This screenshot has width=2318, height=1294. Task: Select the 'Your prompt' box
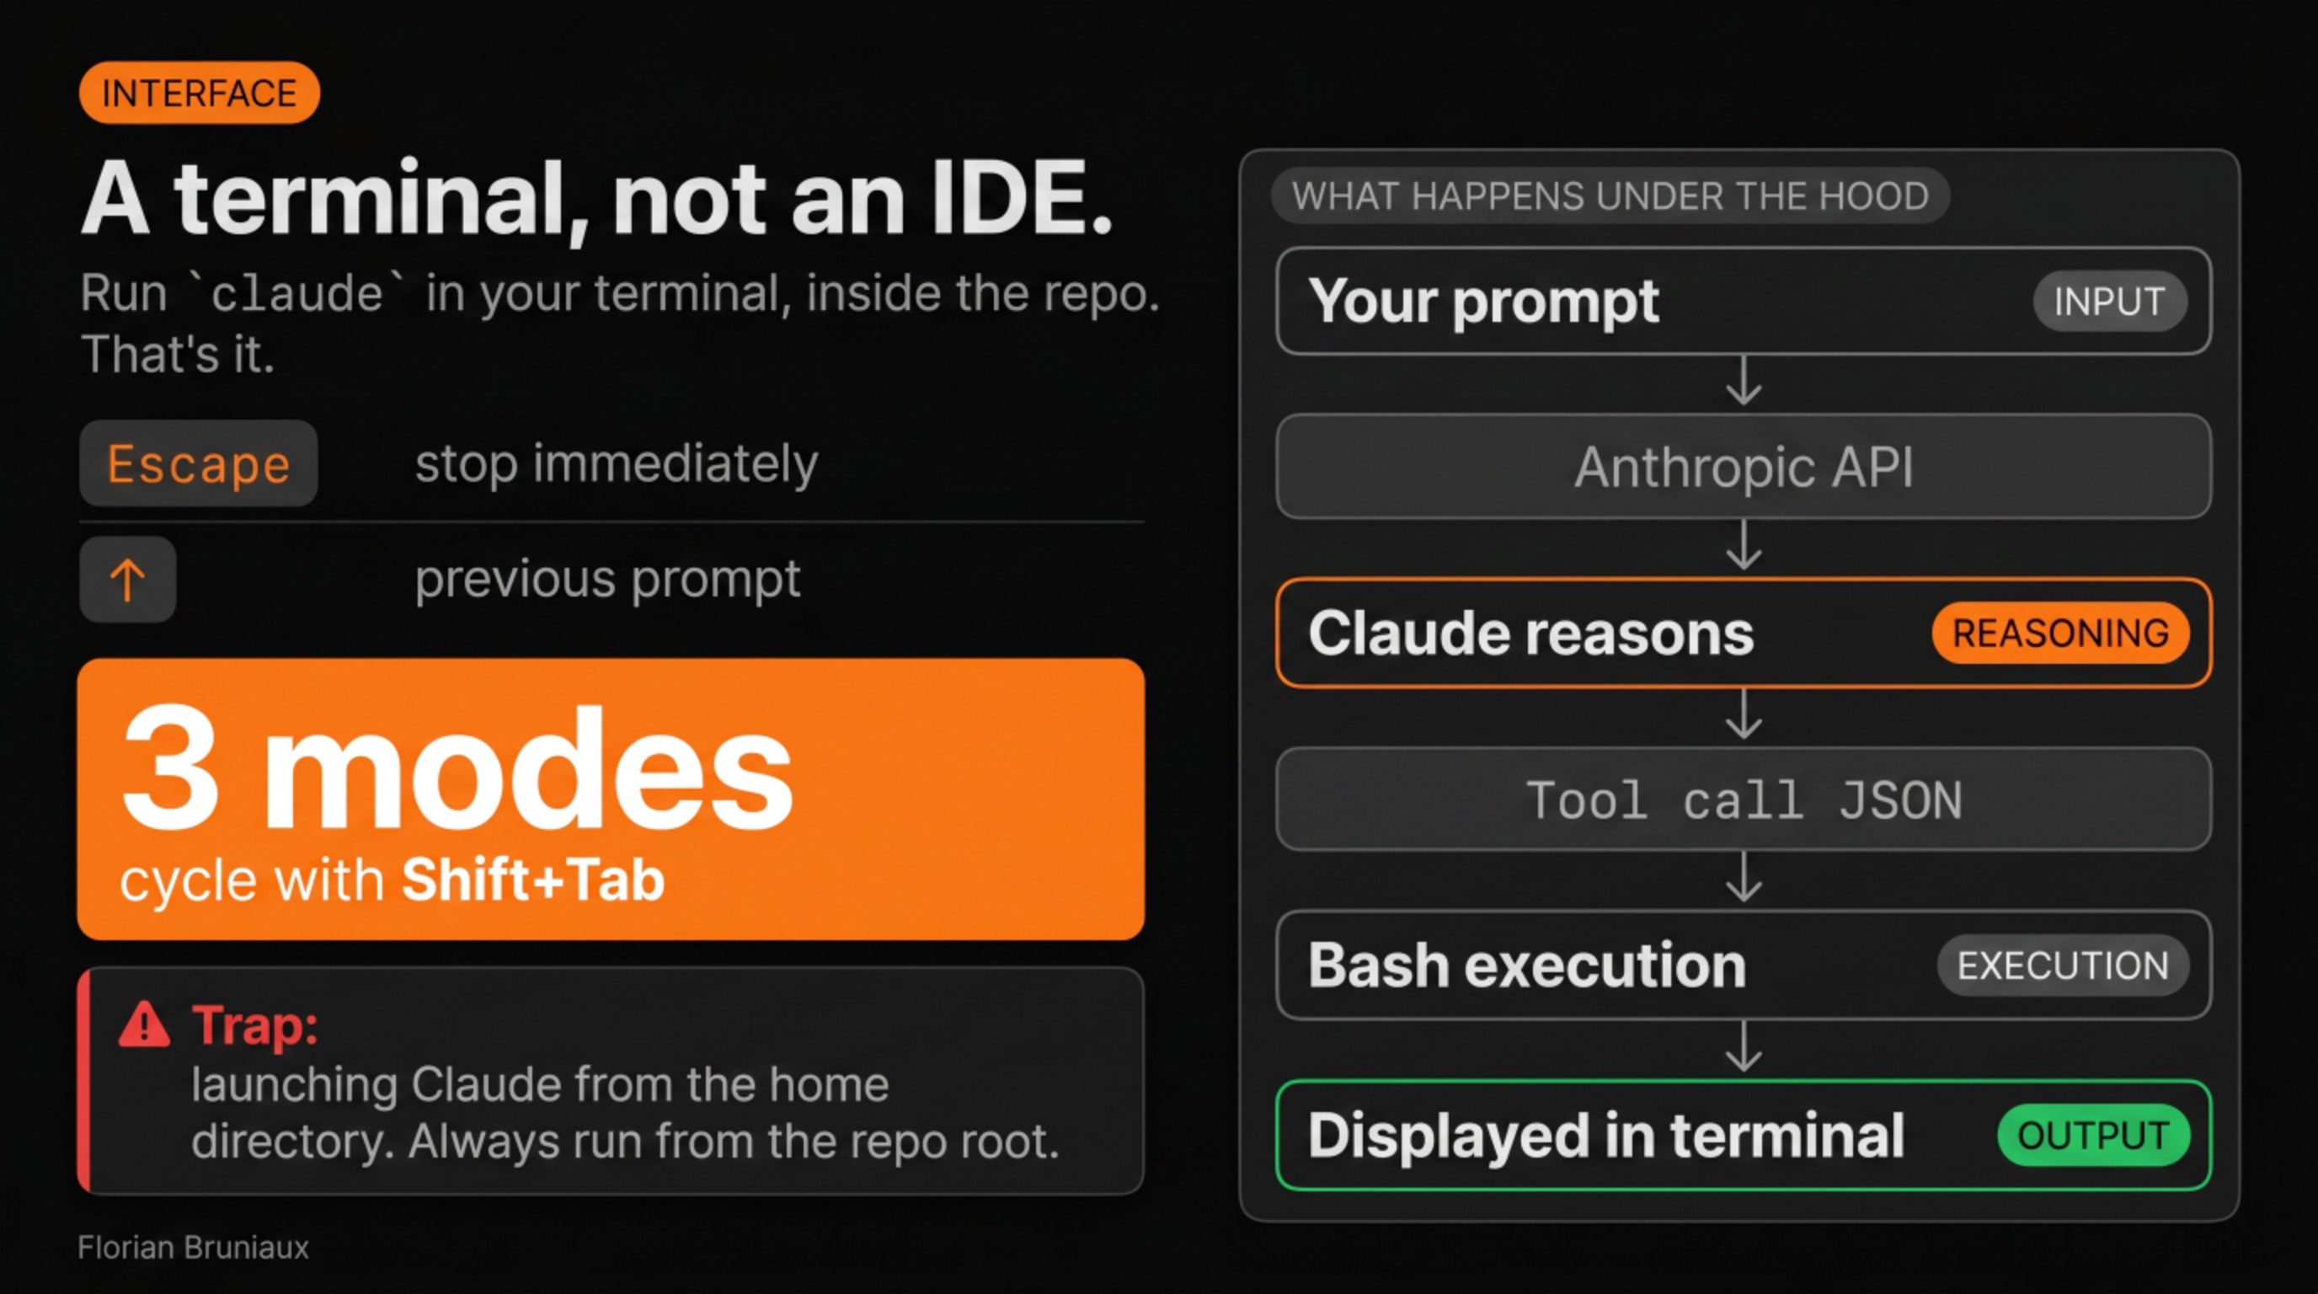pyautogui.click(x=1744, y=302)
